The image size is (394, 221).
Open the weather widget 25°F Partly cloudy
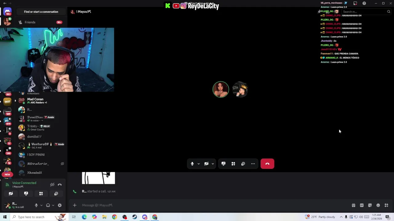coord(320,217)
